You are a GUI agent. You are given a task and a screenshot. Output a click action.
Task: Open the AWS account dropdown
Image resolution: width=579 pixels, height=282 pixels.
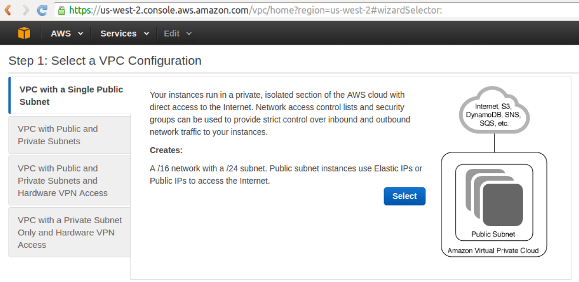coord(66,33)
